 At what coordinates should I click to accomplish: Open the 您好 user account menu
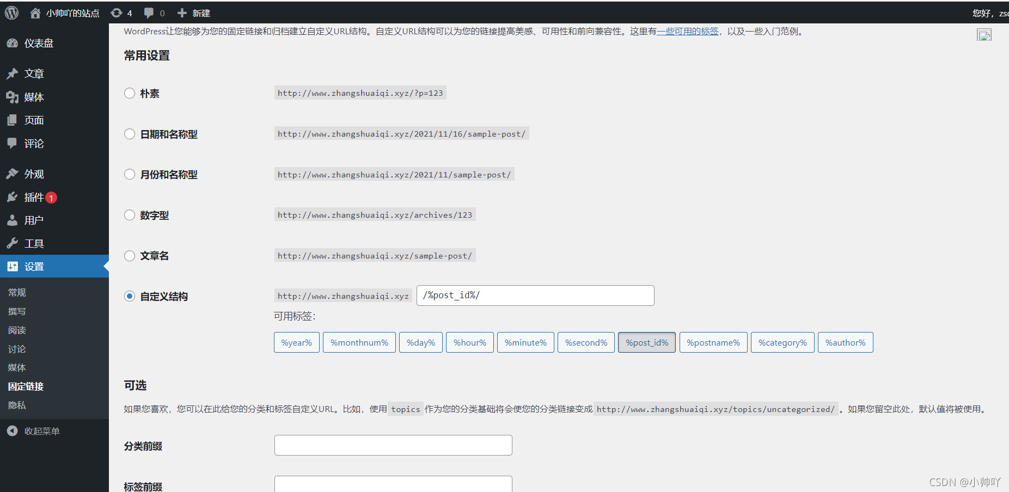click(x=990, y=13)
